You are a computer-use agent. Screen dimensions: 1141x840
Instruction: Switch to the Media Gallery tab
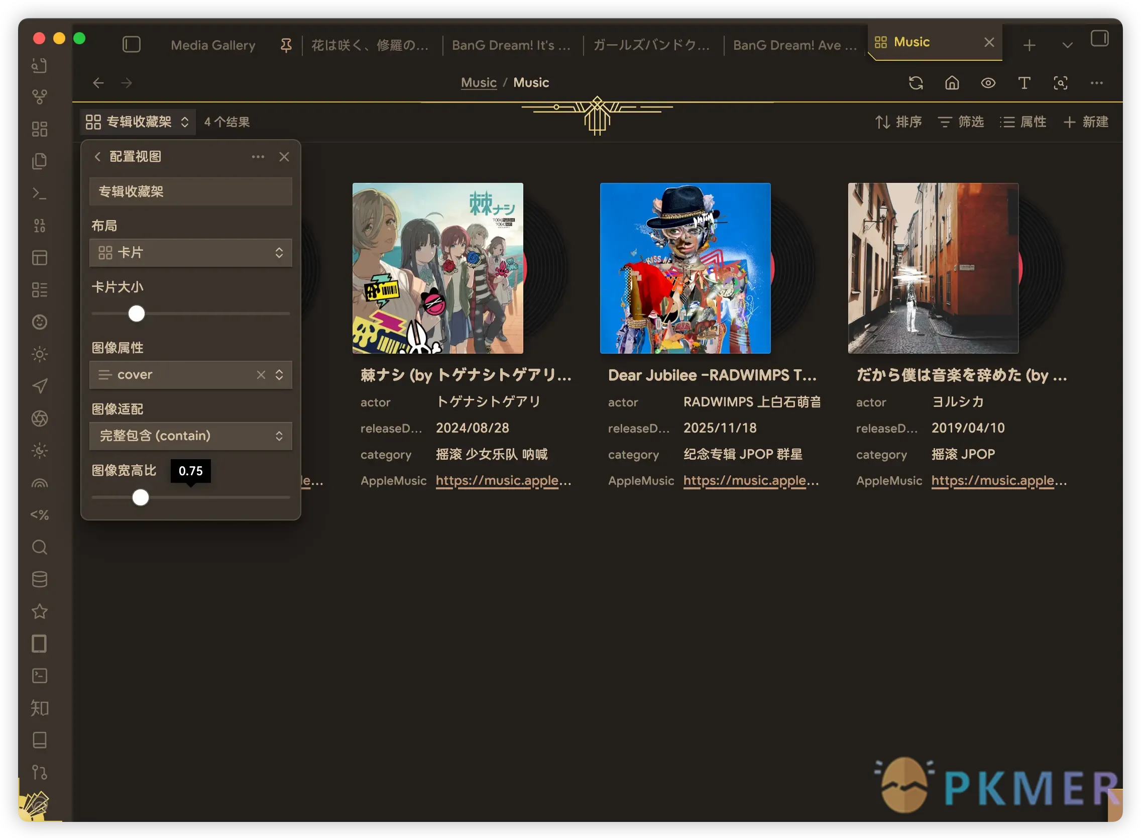click(x=213, y=45)
